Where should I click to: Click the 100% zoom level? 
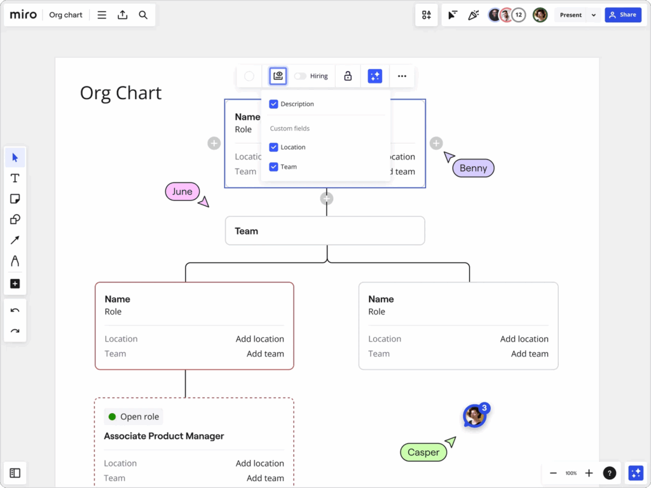click(571, 473)
